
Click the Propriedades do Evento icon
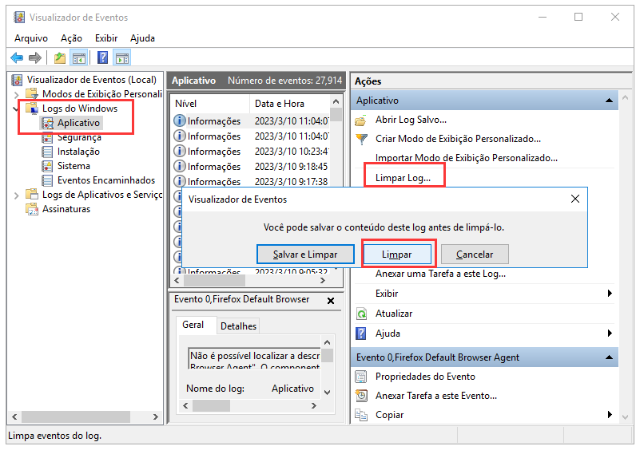pos(361,377)
